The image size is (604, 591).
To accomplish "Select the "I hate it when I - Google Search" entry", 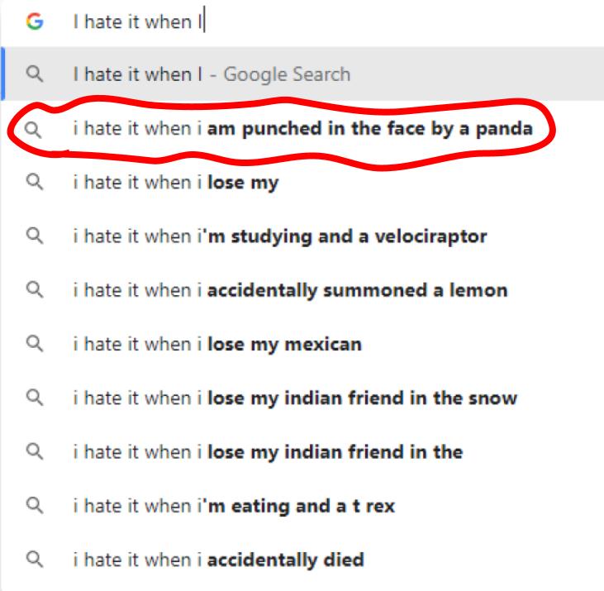I will coord(212,74).
